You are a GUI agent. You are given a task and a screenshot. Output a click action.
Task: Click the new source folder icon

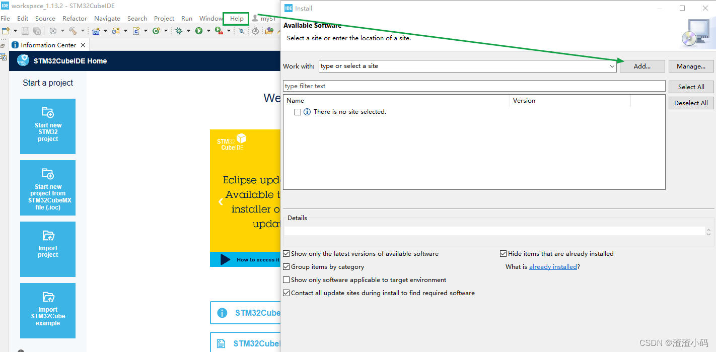pos(116,31)
